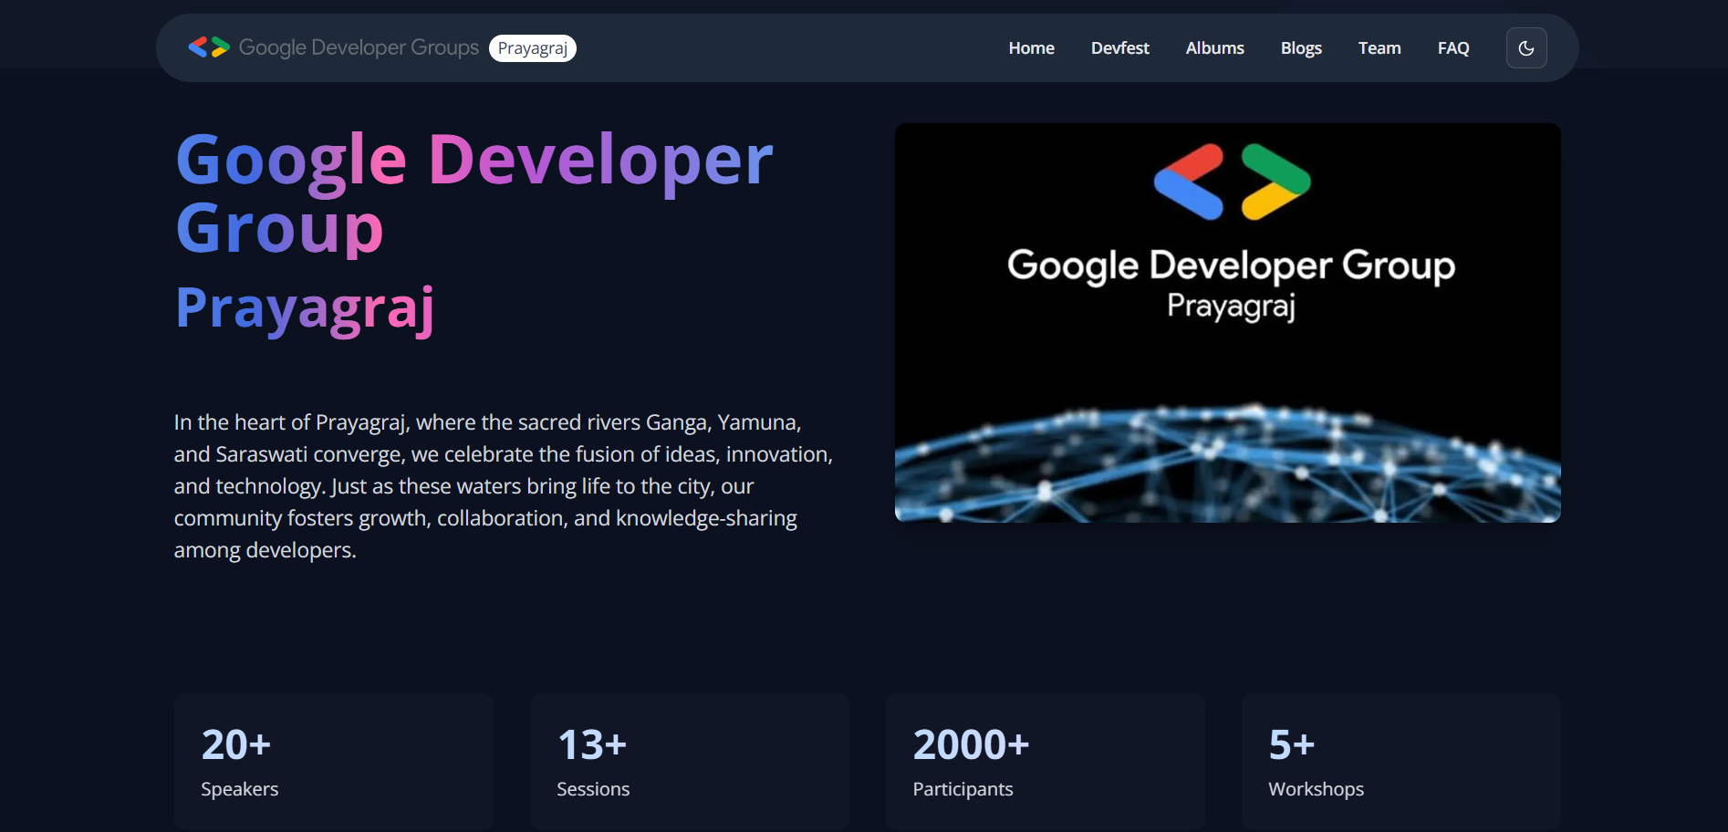The width and height of the screenshot is (1728, 832).
Task: Open the Home nav link
Action: [1031, 48]
